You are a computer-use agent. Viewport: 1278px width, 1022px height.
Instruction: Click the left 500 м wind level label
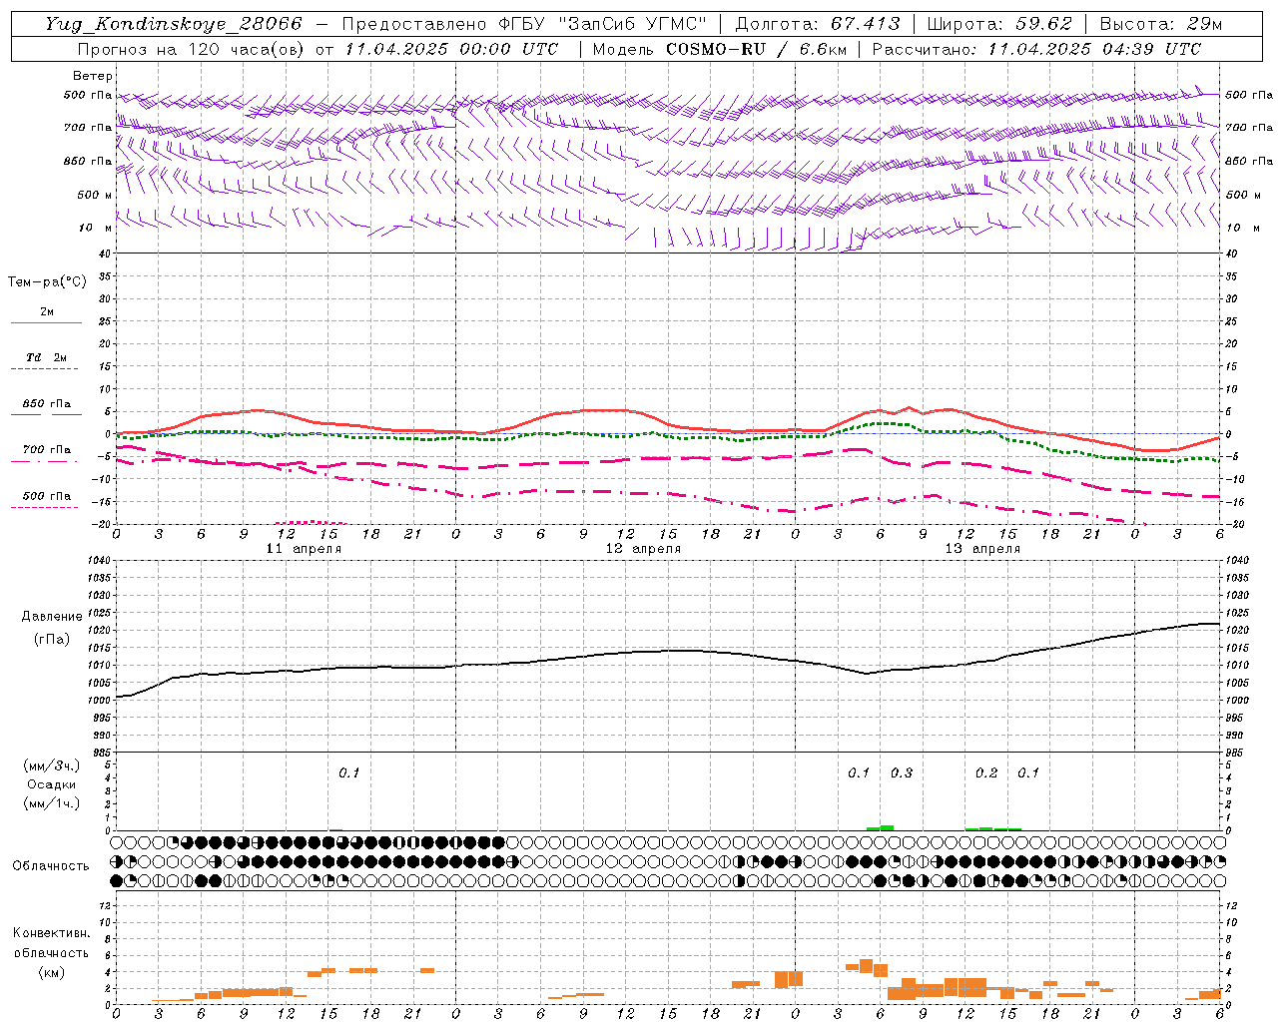(95, 195)
